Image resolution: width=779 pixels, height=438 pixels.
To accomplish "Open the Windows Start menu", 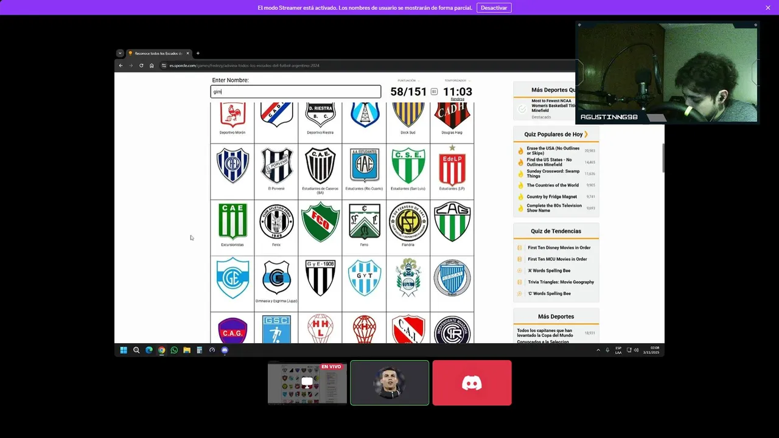I will click(x=124, y=350).
